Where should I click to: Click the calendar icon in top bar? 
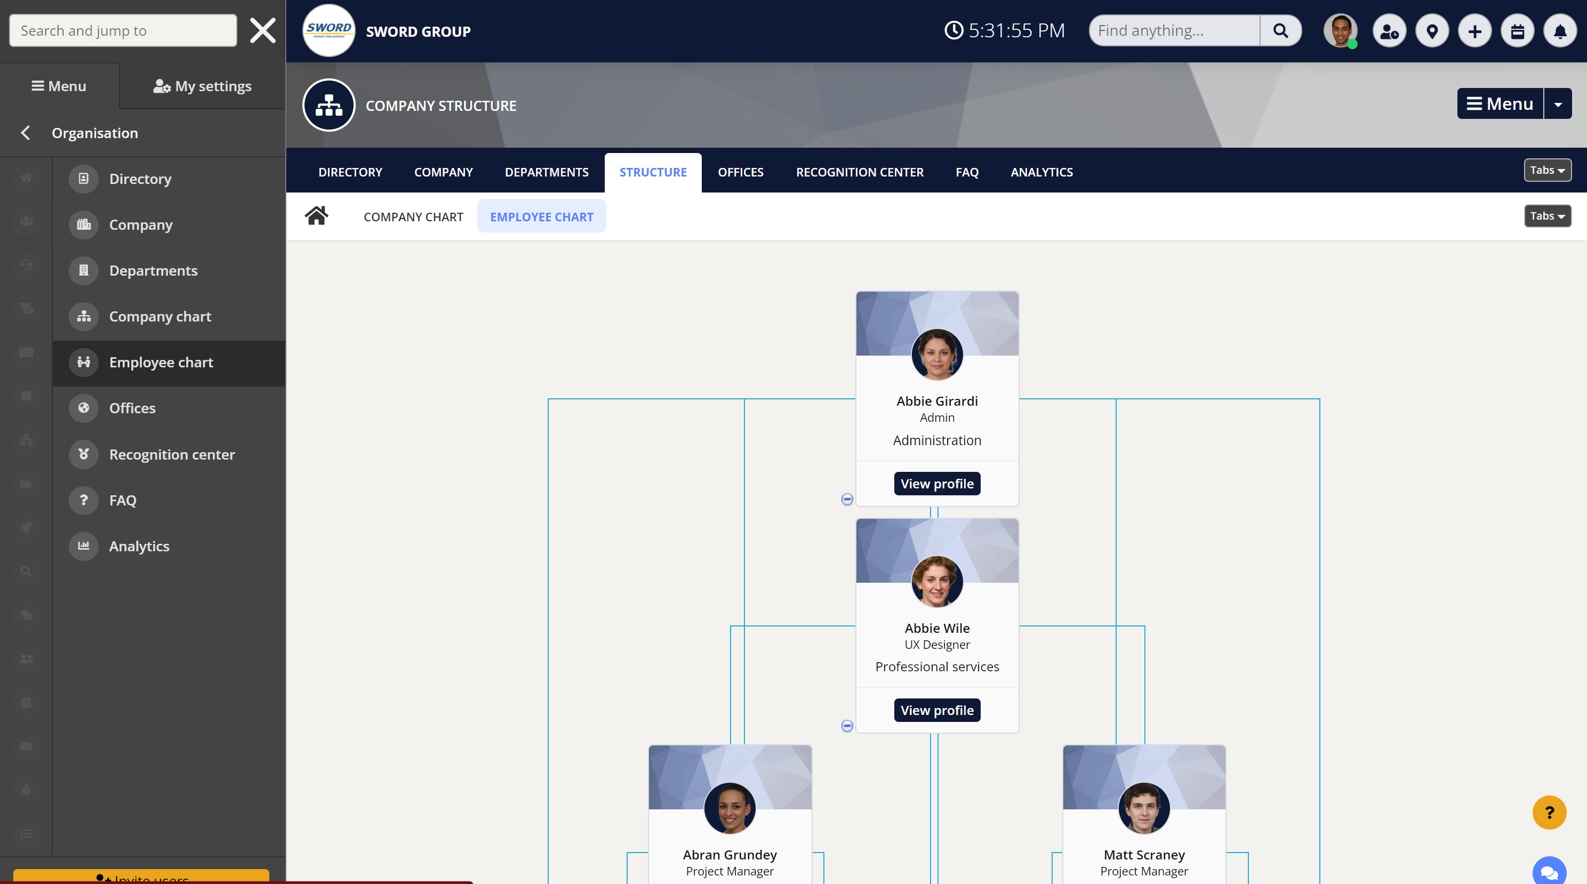click(1517, 31)
